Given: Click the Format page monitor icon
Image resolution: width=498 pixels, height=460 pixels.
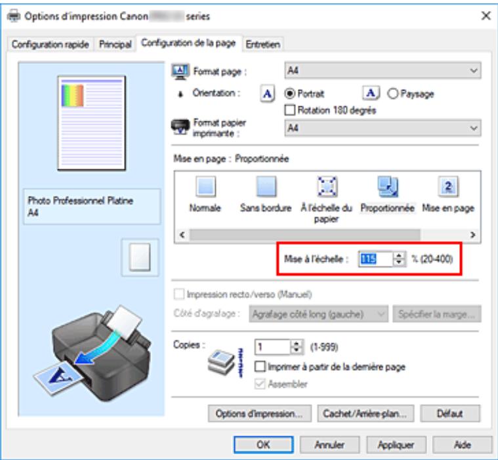Looking at the screenshot, I should tap(180, 72).
